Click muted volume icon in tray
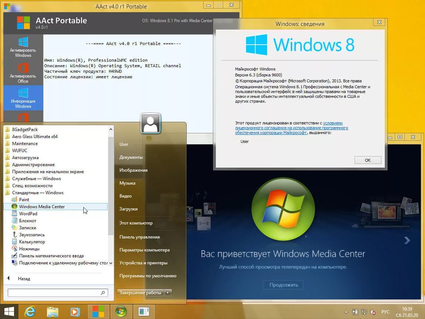 373,312
